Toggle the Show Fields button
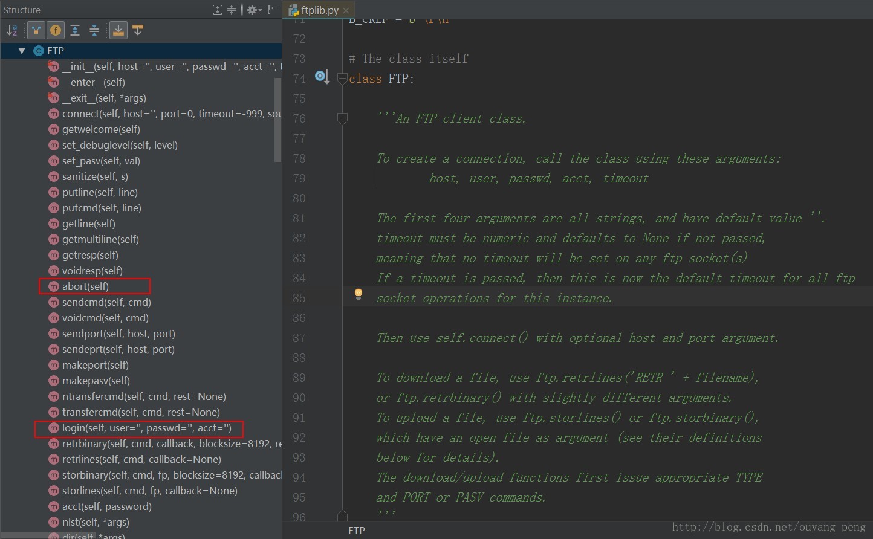 point(56,30)
